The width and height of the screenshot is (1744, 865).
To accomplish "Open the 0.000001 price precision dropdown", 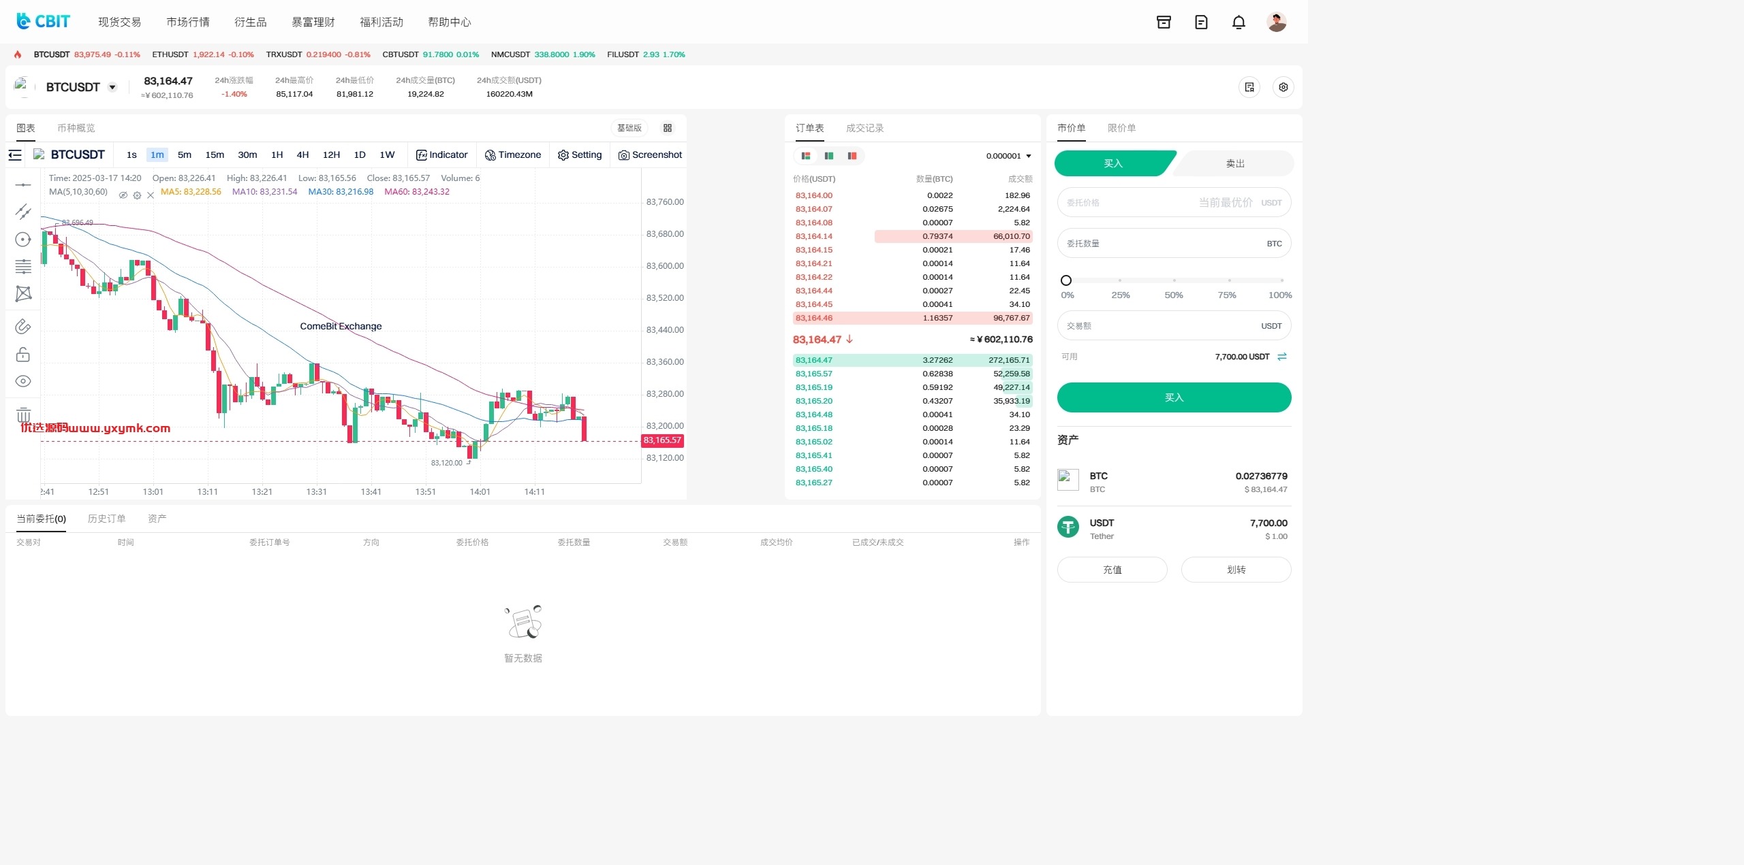I will (x=1008, y=156).
